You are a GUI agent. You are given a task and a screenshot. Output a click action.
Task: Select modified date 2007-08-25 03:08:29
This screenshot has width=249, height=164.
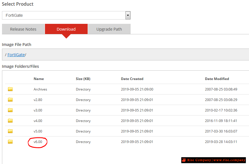coord(221,100)
